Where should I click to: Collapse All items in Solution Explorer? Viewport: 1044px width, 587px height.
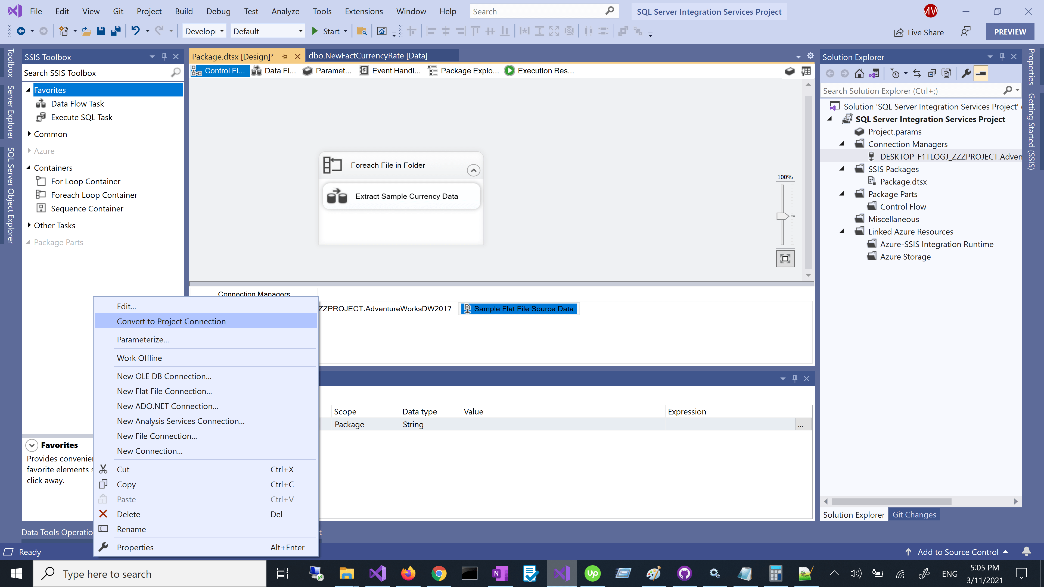click(931, 73)
